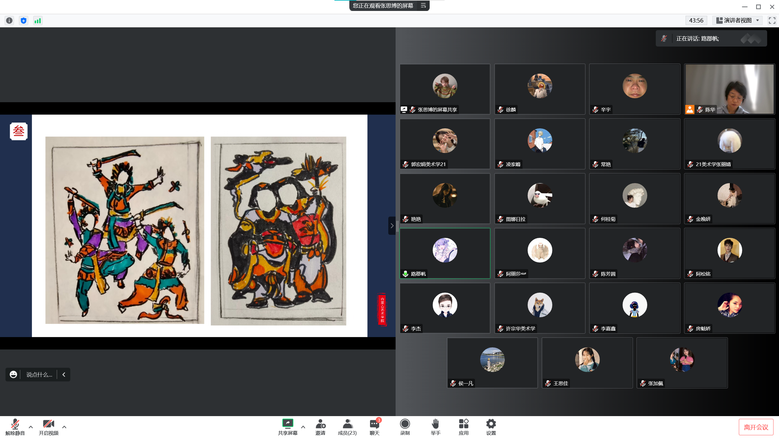Start 录制 recording
The width and height of the screenshot is (779, 438).
click(405, 427)
